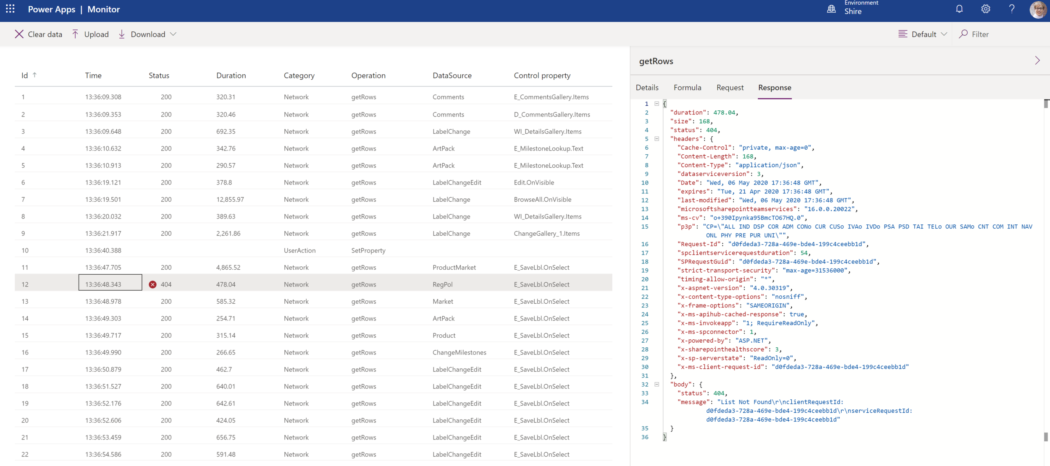Switch to the Request tab

730,88
